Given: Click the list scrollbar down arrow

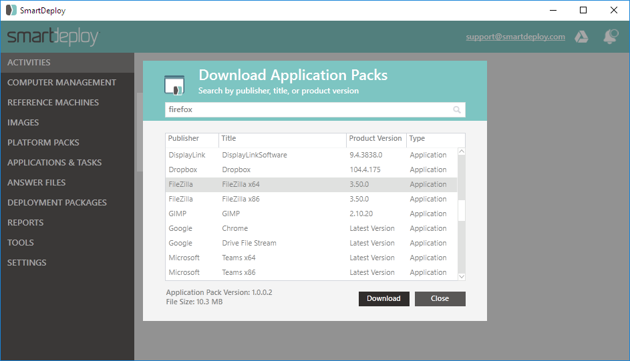Looking at the screenshot, I should click(462, 276).
